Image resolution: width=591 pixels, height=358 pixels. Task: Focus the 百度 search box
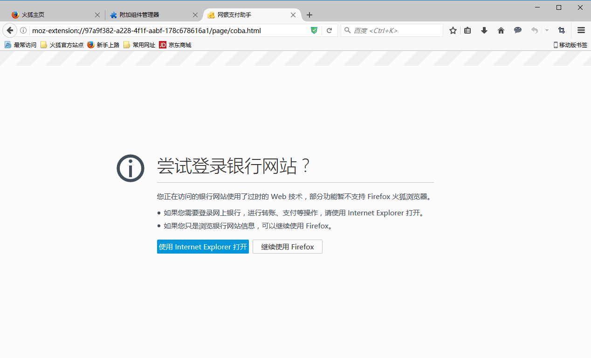[x=392, y=30]
